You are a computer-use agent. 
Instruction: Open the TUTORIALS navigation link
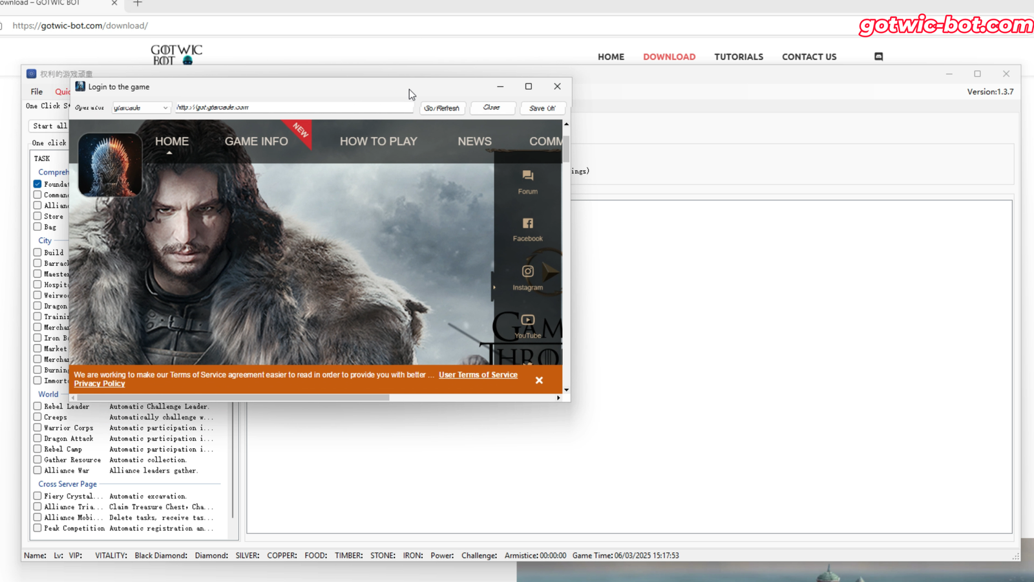[x=739, y=57]
